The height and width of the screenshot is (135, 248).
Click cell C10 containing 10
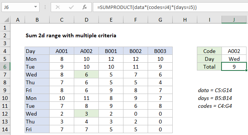[62, 98]
